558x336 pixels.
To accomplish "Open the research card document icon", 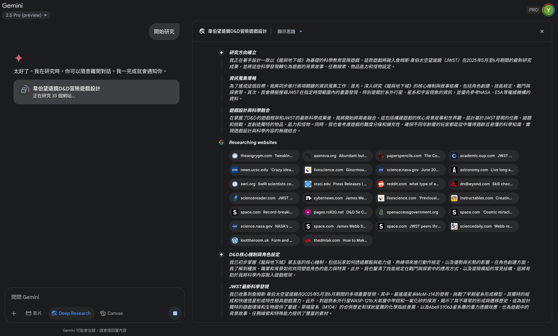I will click(24, 90).
